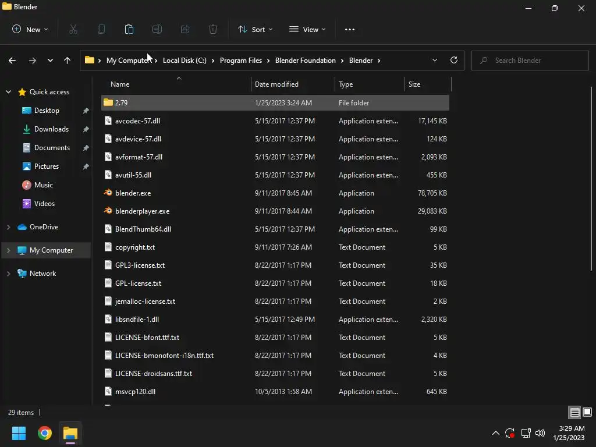The width and height of the screenshot is (596, 447).
Task: Open the View dropdown menu
Action: click(x=307, y=29)
